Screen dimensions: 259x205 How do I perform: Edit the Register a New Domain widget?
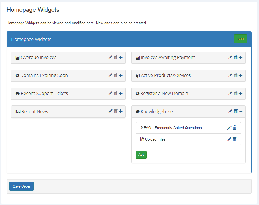pyautogui.click(x=230, y=93)
